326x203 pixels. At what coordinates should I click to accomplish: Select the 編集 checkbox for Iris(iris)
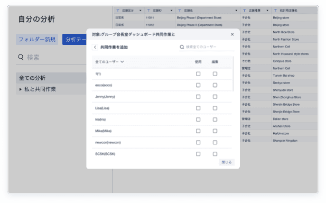click(215, 119)
